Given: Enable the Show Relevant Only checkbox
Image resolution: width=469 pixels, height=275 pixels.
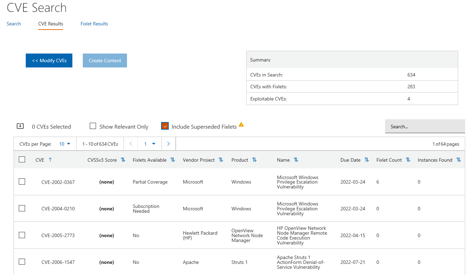Looking at the screenshot, I should tap(93, 126).
